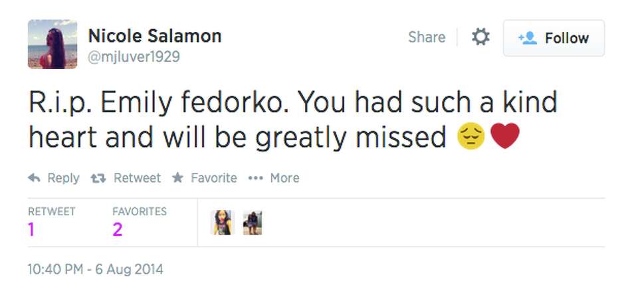This screenshot has height=307, width=638.
Task: Click the Nicole Salamon display name
Action: click(x=154, y=35)
